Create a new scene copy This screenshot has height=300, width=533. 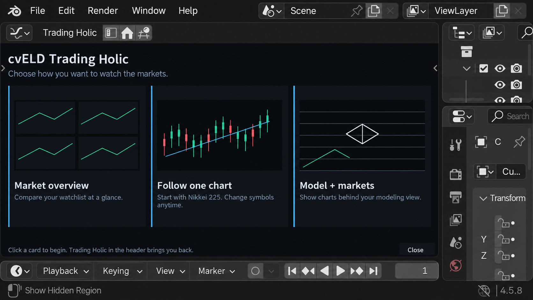pyautogui.click(x=374, y=11)
